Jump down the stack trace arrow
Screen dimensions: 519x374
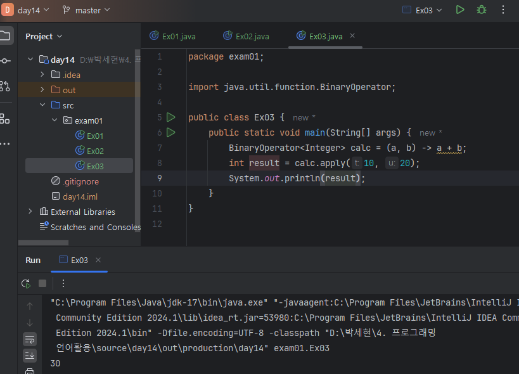pyautogui.click(x=30, y=323)
